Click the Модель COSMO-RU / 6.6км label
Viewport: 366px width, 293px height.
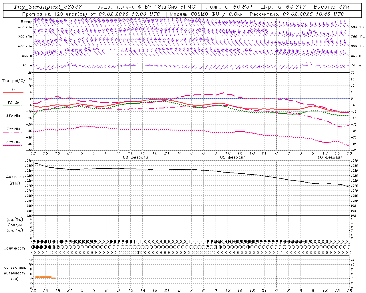point(206,14)
